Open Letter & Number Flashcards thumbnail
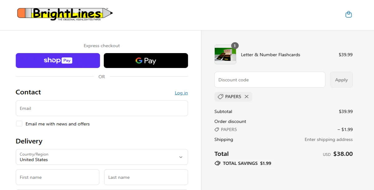This screenshot has height=190, width=374. click(225, 55)
